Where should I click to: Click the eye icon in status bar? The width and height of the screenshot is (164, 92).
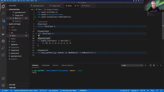11,90
